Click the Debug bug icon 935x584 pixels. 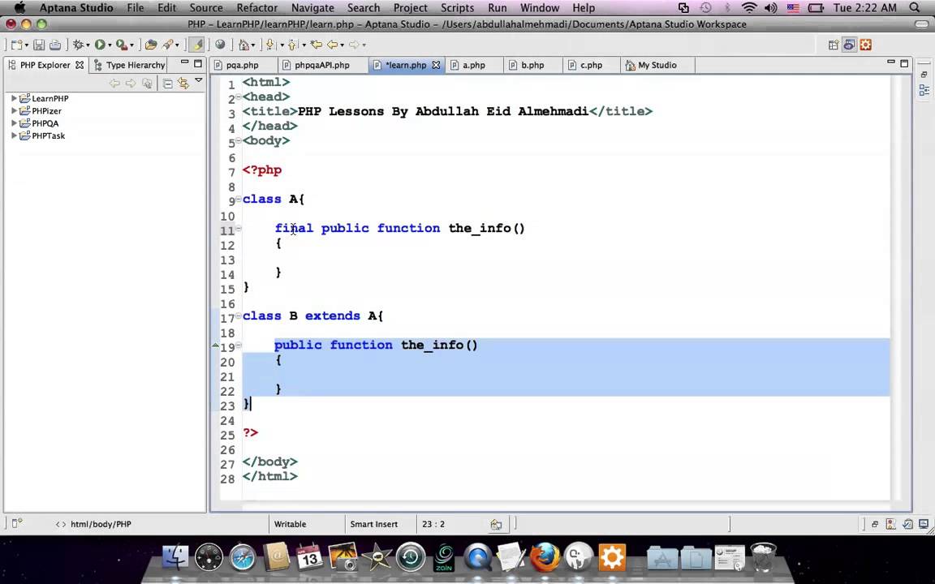click(78, 45)
